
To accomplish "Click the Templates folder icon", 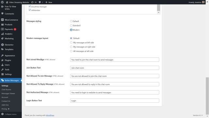I will (x=2, y=49).
